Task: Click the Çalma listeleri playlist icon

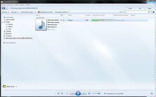Action: point(5,20)
